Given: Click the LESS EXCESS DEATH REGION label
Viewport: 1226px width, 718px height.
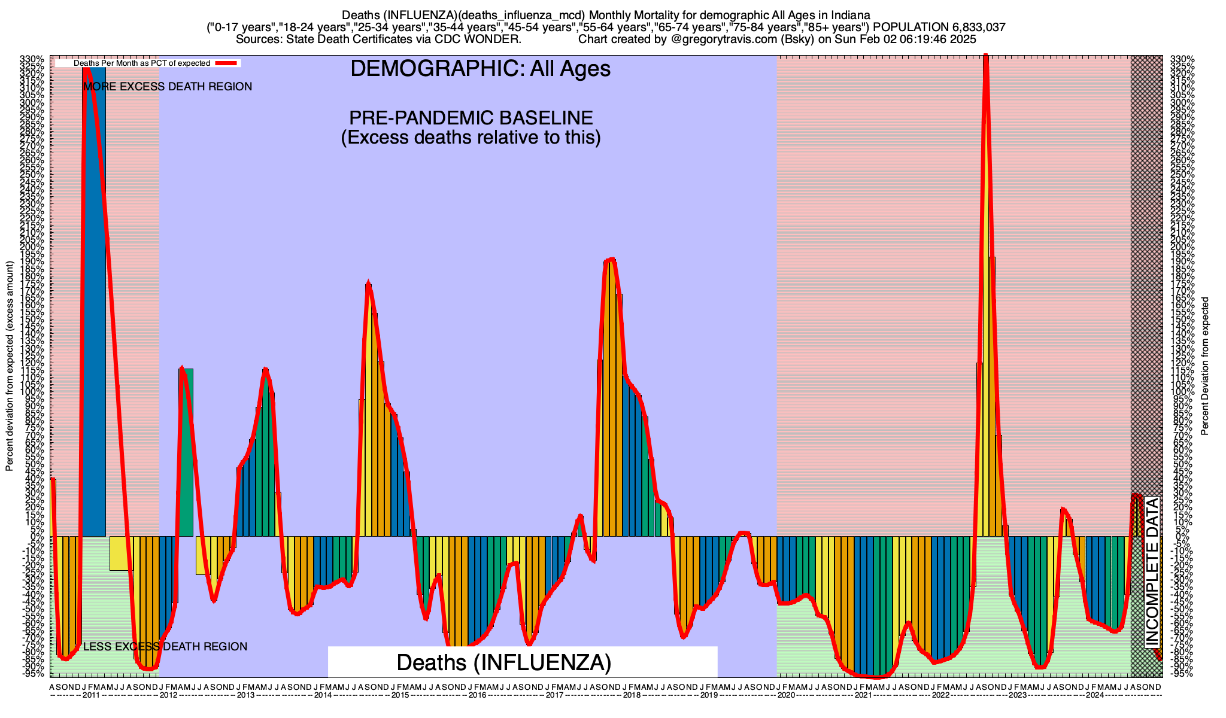Looking at the screenshot, I should tap(165, 646).
